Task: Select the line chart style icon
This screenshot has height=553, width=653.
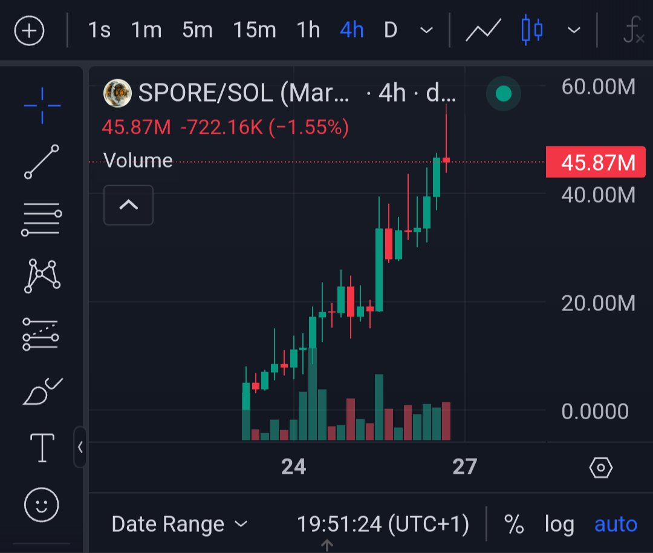Action: [x=483, y=30]
